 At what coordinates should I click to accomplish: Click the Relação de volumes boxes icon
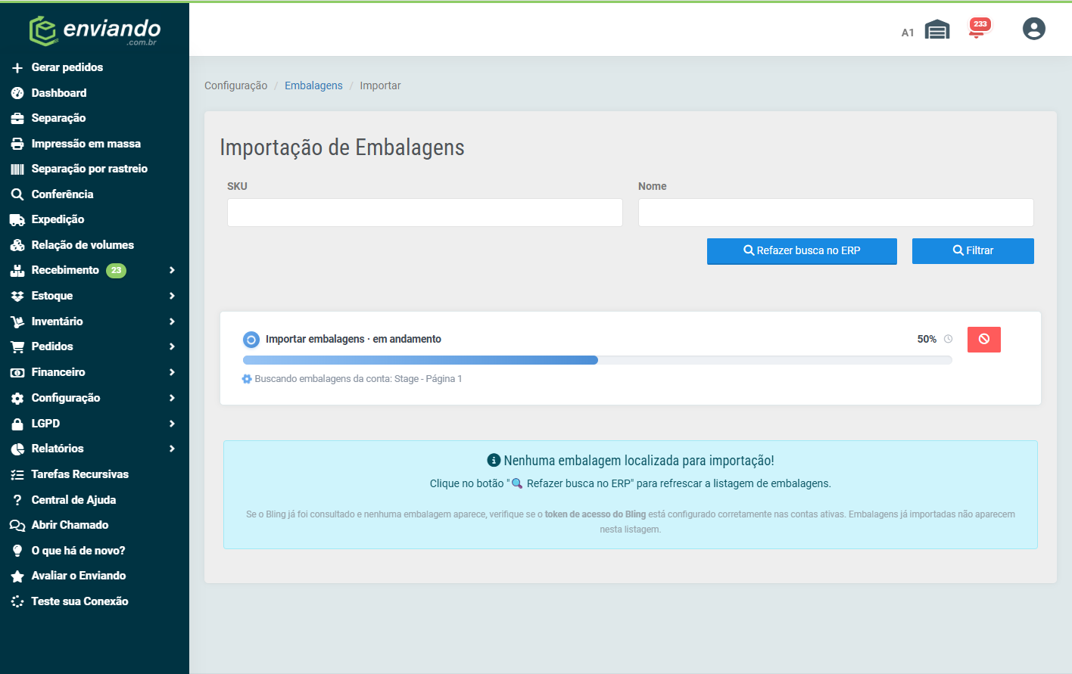17,245
